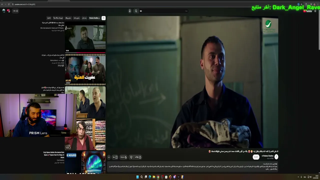The height and width of the screenshot is (180, 320).
Task: Open the Windows Start button
Action: [x=137, y=177]
